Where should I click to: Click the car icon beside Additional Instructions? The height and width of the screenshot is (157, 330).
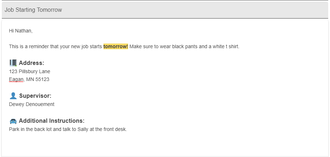tap(13, 121)
